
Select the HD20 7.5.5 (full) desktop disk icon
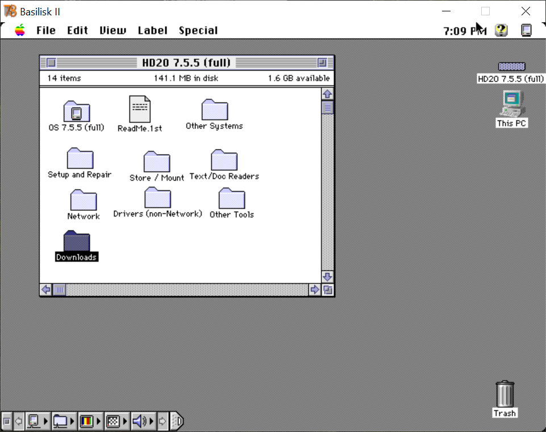tap(511, 66)
